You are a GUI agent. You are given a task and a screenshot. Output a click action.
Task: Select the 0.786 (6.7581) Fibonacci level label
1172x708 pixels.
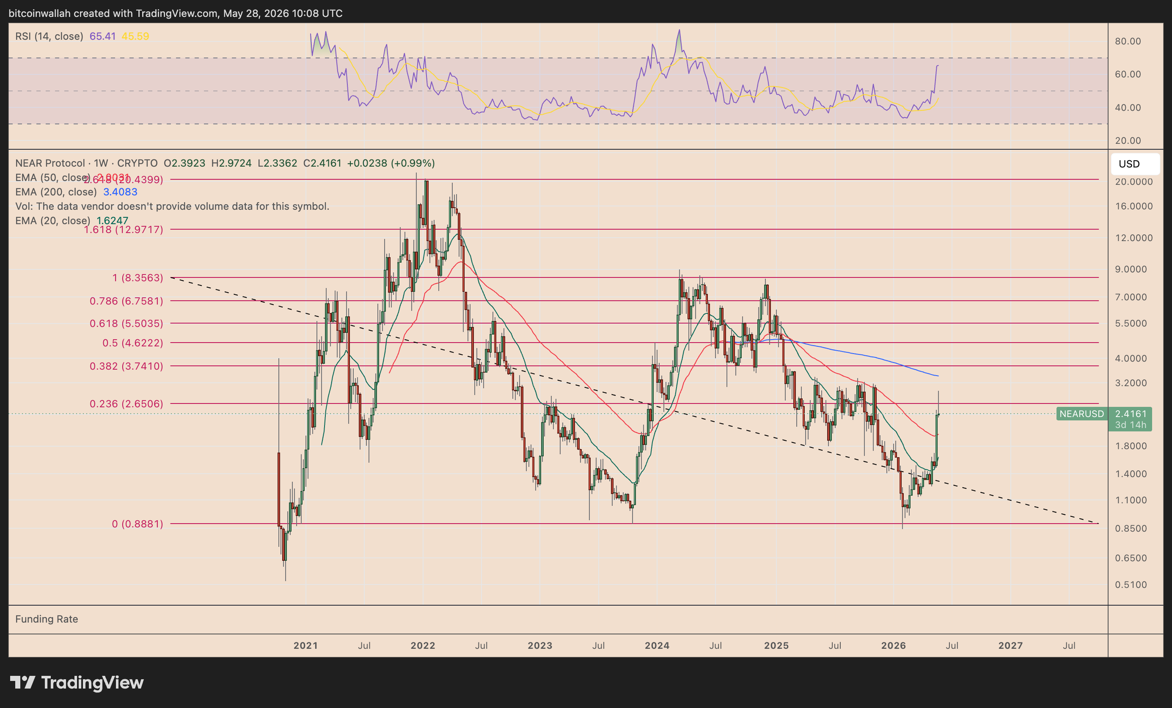click(126, 301)
